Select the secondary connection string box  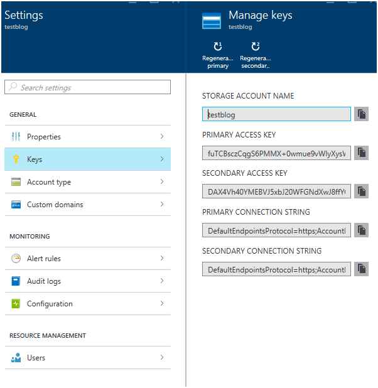point(276,270)
